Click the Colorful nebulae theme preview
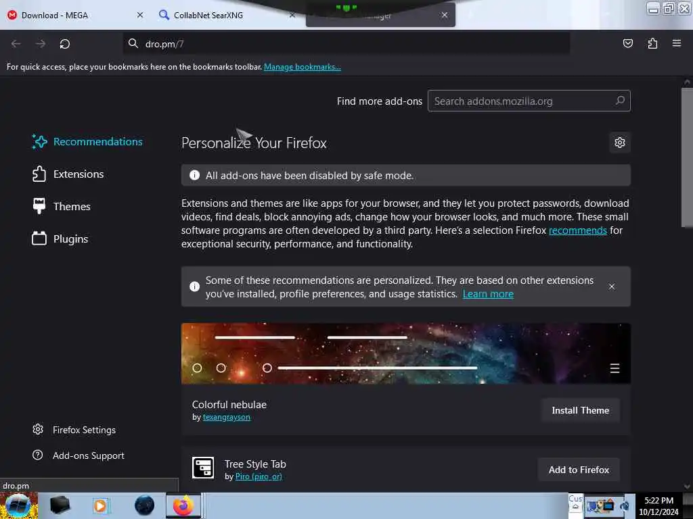Screen dimensions: 693x519 pos(406,353)
